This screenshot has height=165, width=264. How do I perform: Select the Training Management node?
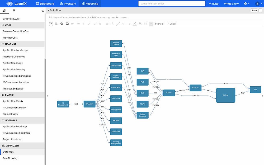point(116,143)
